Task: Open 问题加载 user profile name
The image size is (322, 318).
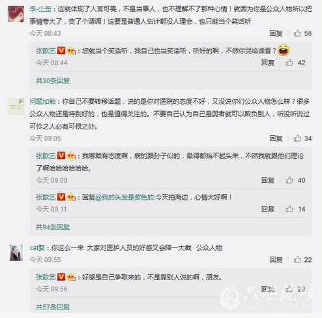Action: tap(42, 101)
